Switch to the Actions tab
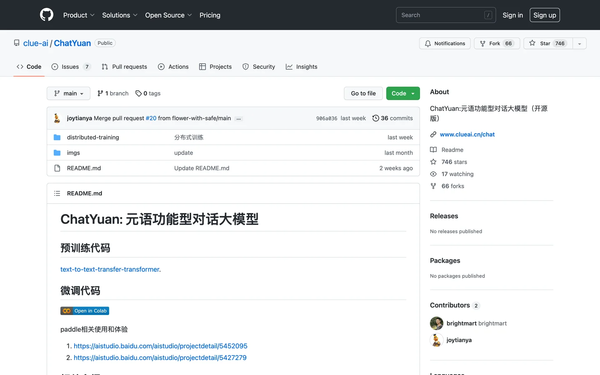The width and height of the screenshot is (600, 375). coord(173,67)
